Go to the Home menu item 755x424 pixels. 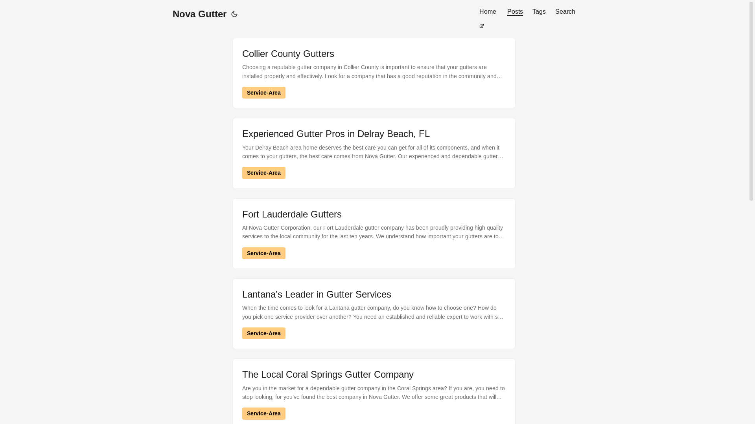click(488, 12)
